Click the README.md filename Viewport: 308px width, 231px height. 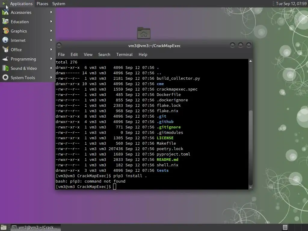pos(167,160)
